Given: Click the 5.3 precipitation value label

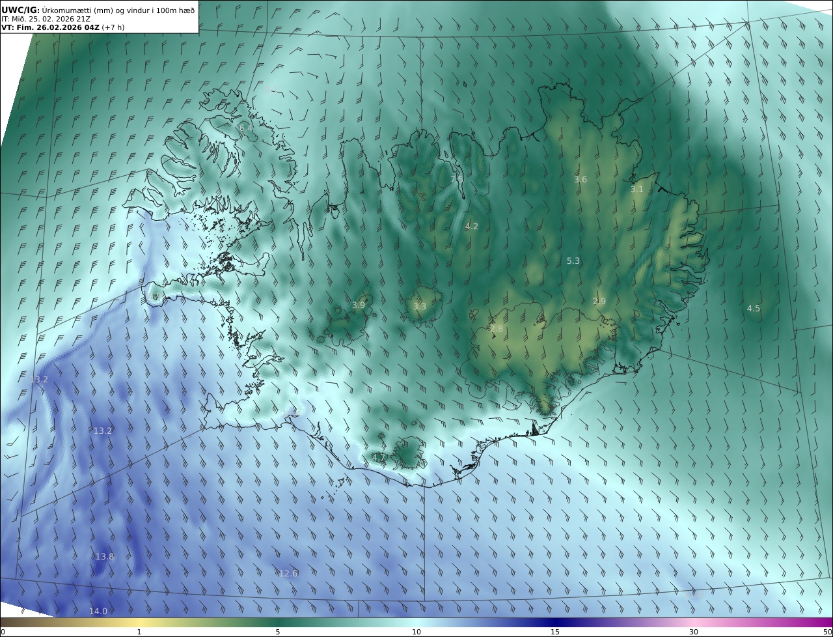Looking at the screenshot, I should click(573, 261).
